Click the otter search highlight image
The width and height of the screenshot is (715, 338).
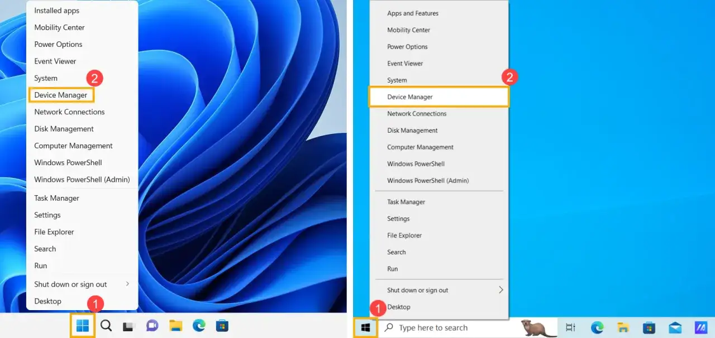[x=538, y=327]
